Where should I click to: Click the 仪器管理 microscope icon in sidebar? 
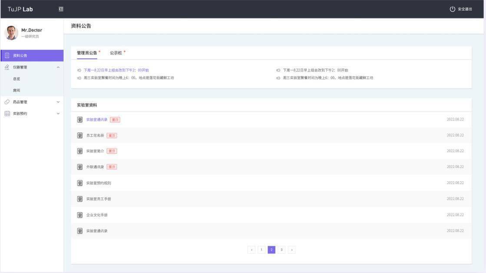coord(7,67)
